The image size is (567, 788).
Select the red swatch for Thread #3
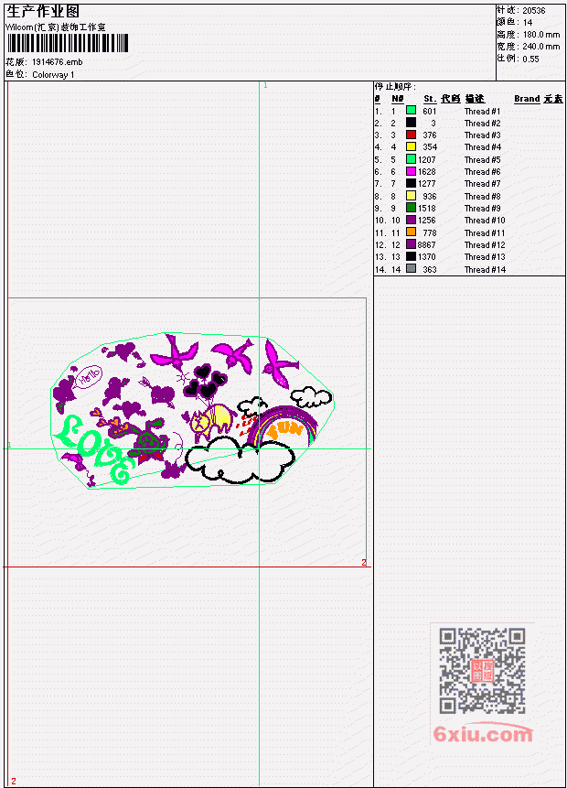(411, 135)
